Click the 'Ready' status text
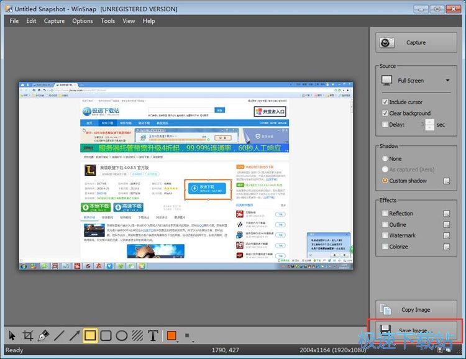The width and height of the screenshot is (466, 359). (x=14, y=350)
